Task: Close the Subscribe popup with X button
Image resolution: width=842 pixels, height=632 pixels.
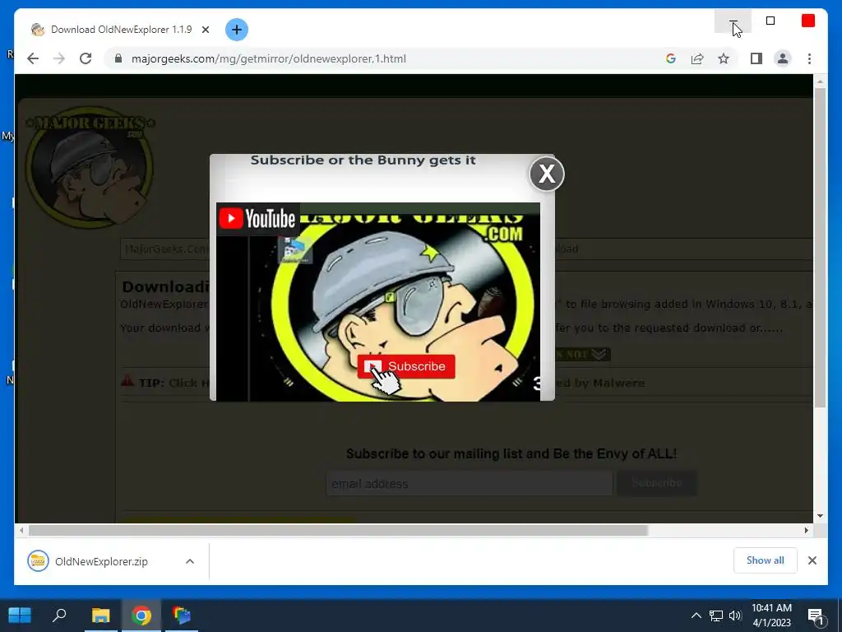Action: (x=547, y=174)
